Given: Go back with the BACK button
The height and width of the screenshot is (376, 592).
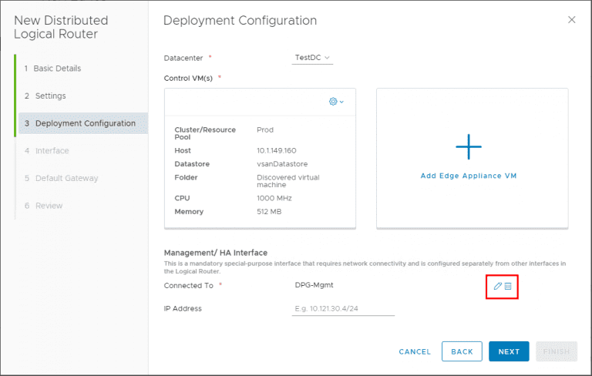Looking at the screenshot, I should tap(462, 351).
